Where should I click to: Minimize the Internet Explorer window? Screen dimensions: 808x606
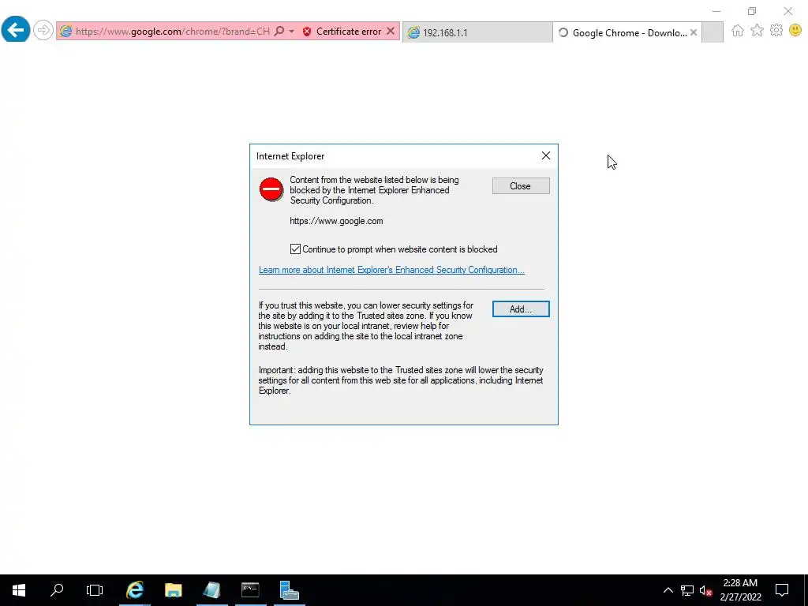tap(716, 11)
